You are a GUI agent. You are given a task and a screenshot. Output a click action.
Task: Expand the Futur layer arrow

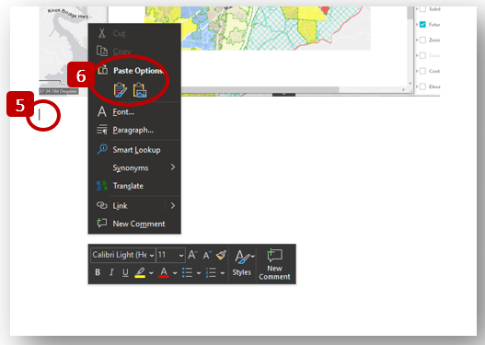417,25
